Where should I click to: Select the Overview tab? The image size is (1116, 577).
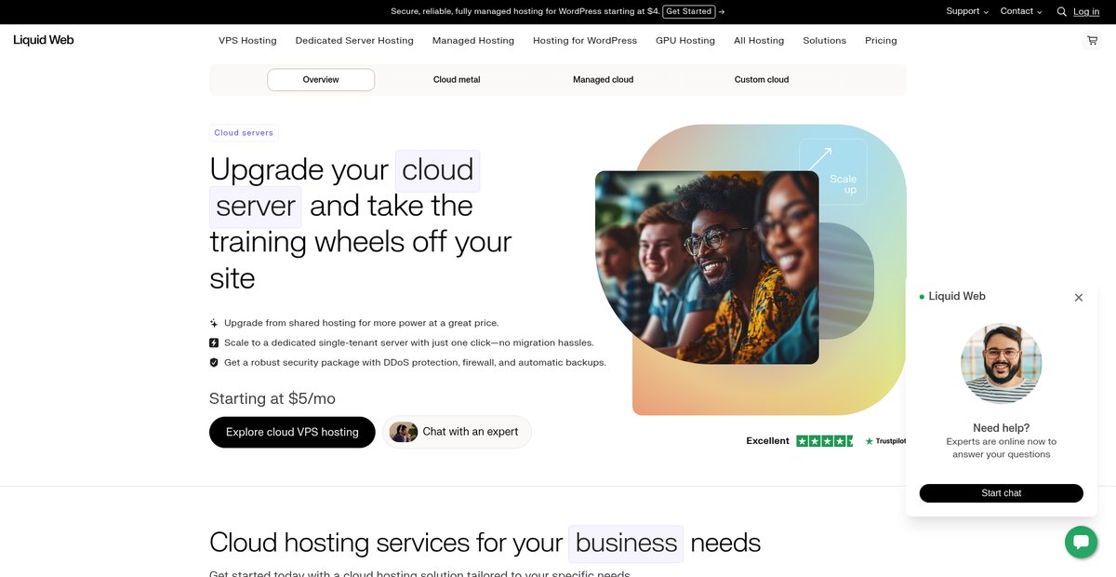(x=321, y=80)
